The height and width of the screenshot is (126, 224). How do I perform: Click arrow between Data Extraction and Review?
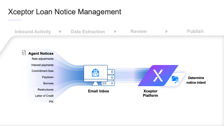click(115, 31)
